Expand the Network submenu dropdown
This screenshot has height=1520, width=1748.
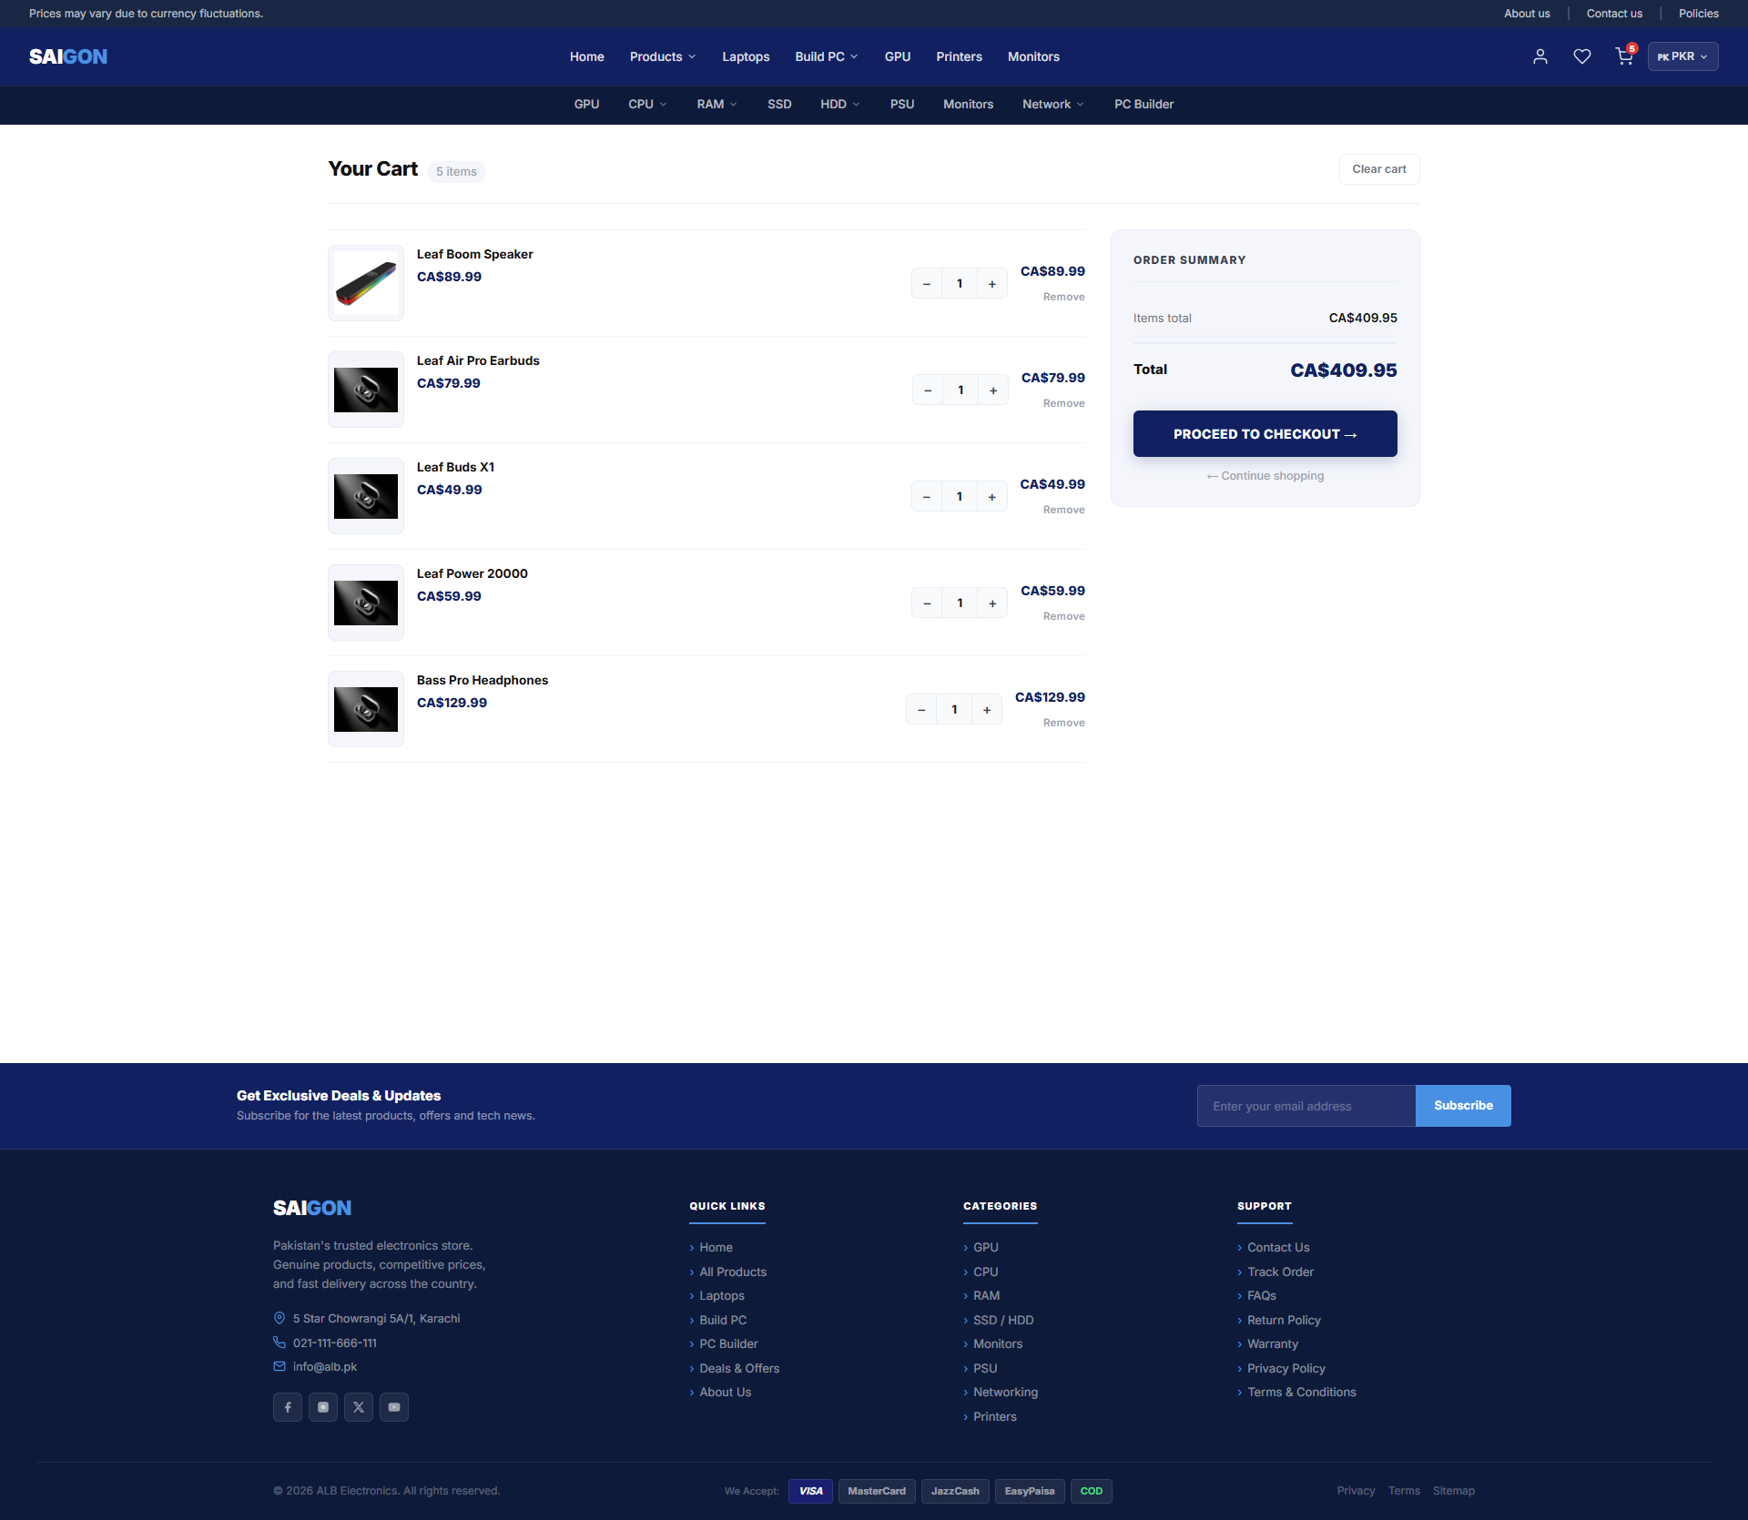pyautogui.click(x=1052, y=105)
